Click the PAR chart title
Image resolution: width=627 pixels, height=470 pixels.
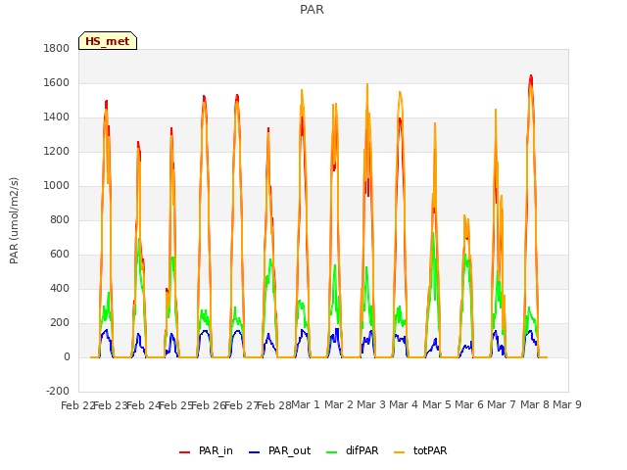click(312, 10)
